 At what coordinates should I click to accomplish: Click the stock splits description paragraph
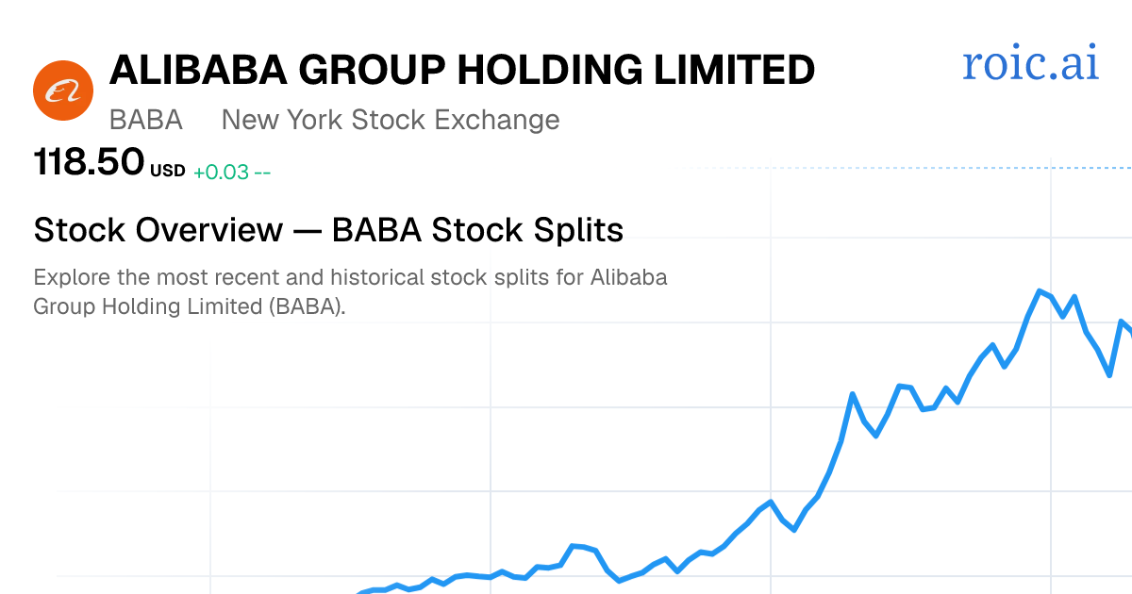(351, 292)
